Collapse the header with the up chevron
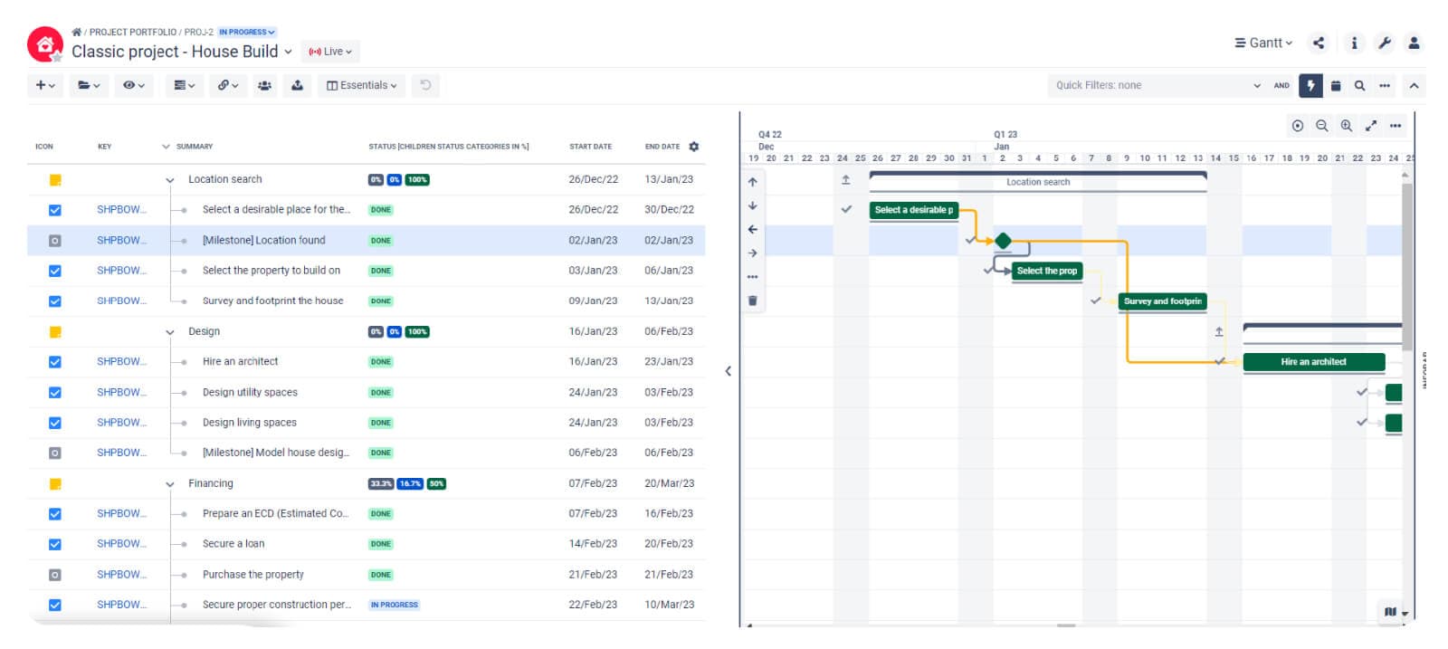 (1414, 86)
